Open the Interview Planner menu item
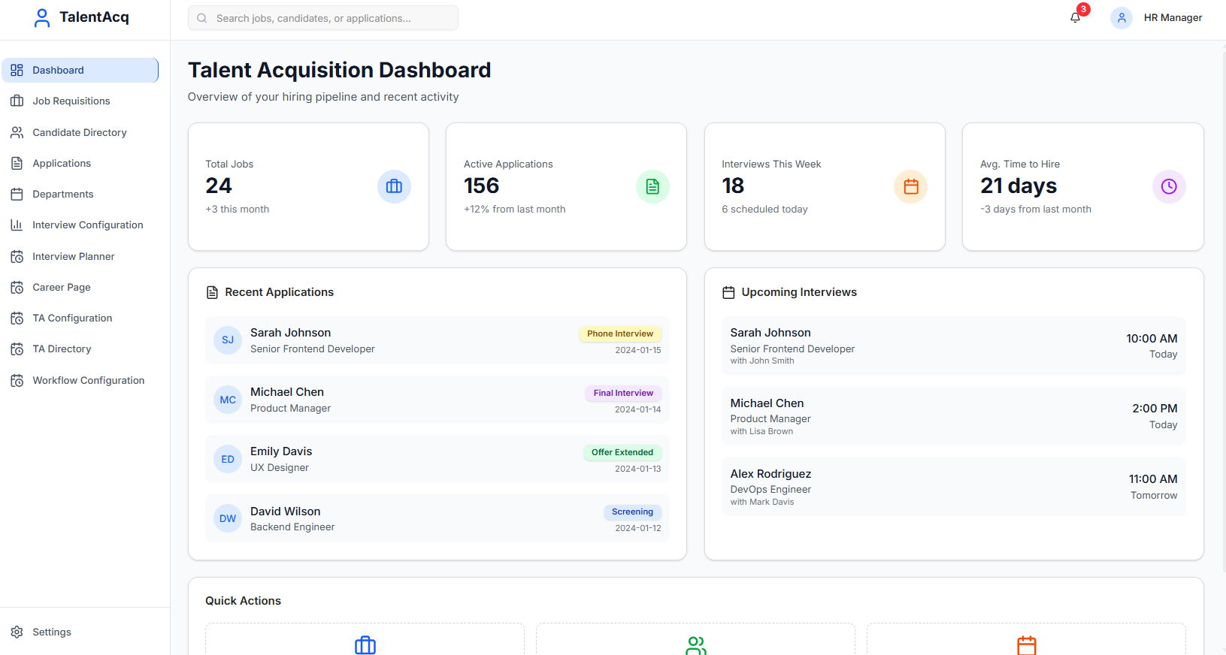The height and width of the screenshot is (655, 1226). 74,256
